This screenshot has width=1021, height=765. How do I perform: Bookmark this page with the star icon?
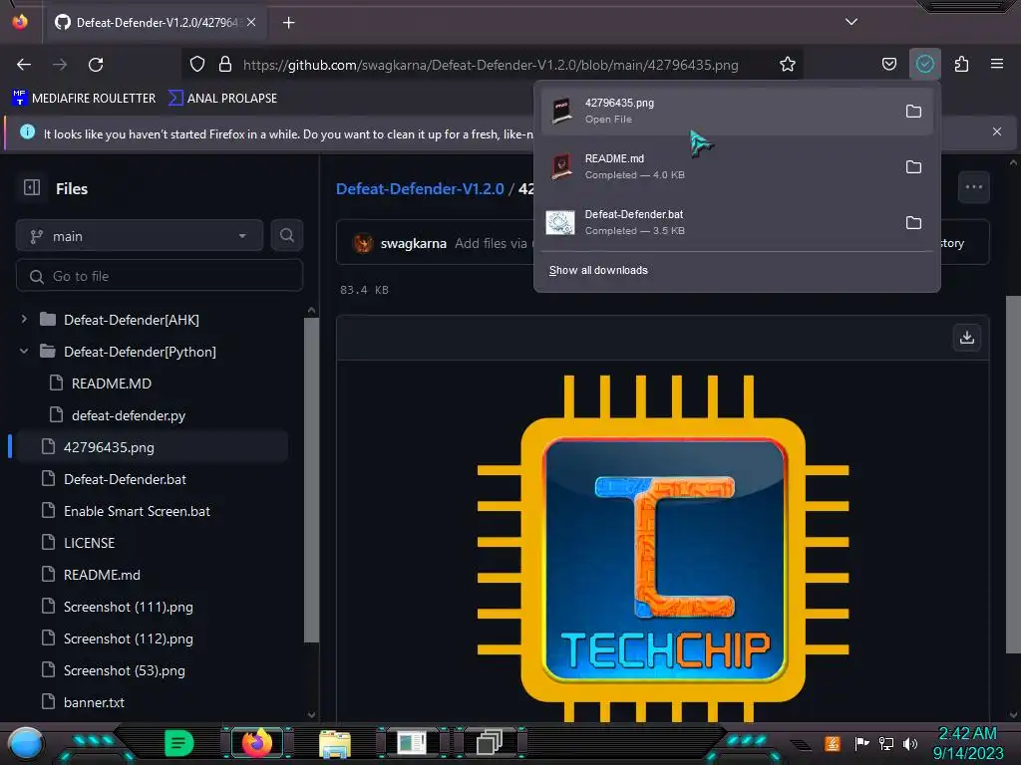[788, 65]
